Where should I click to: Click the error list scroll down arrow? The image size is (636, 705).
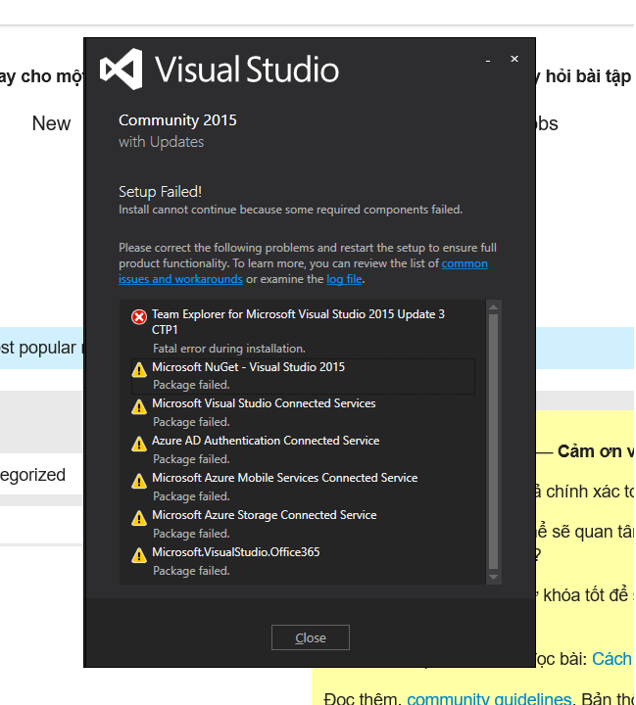click(x=493, y=578)
